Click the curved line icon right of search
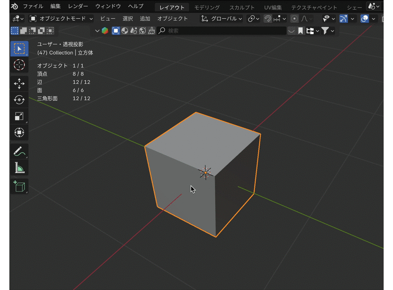 click(291, 31)
